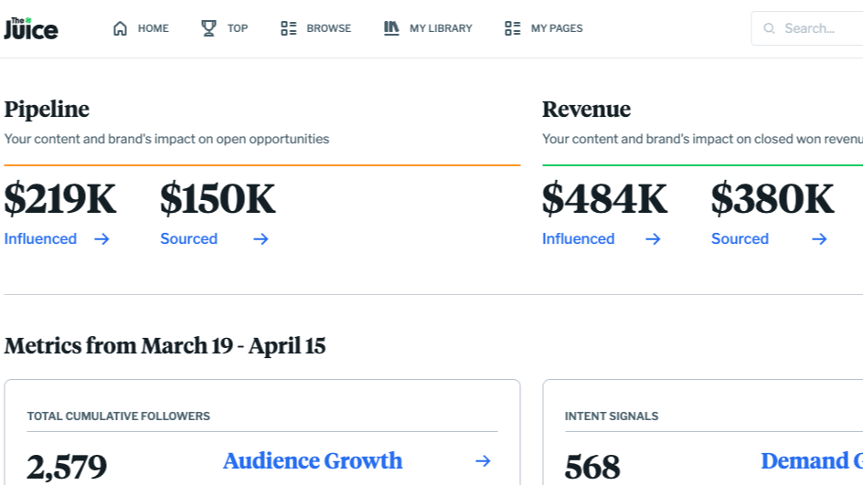Open Pipeline Influenced link
The width and height of the screenshot is (863, 485).
40,239
